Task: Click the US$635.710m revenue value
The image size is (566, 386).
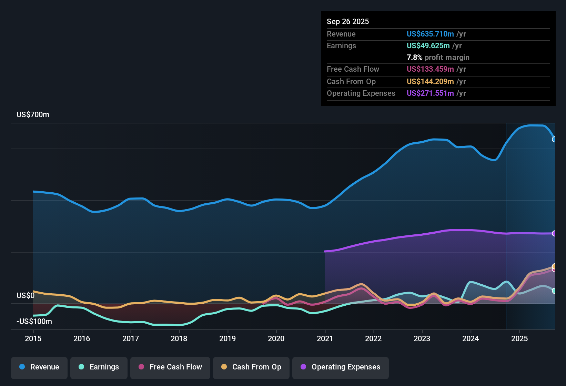Action: point(430,34)
